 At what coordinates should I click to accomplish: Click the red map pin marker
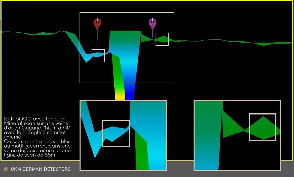[x=97, y=23]
